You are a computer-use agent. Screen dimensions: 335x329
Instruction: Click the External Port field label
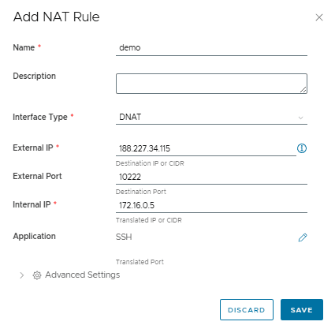[x=37, y=176]
